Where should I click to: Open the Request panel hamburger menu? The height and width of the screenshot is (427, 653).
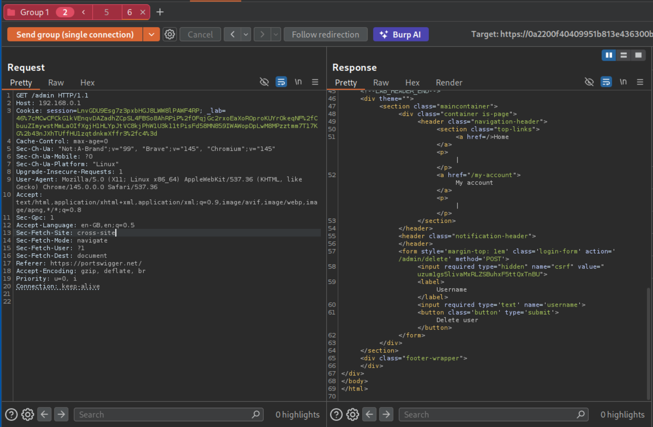point(315,82)
